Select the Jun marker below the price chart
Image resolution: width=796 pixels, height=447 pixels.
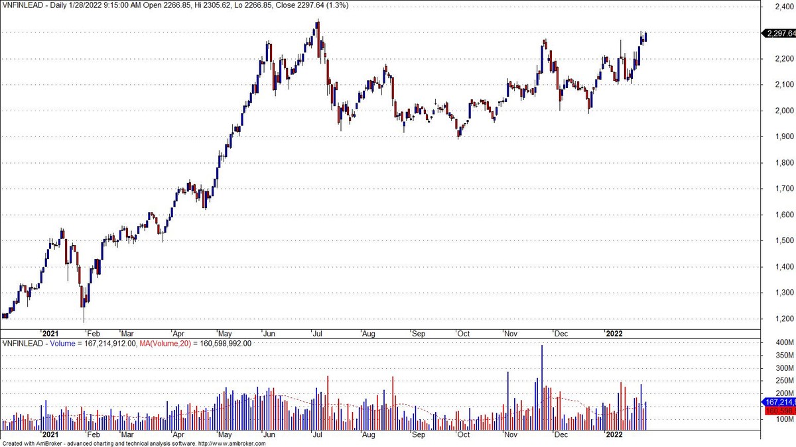coord(268,334)
